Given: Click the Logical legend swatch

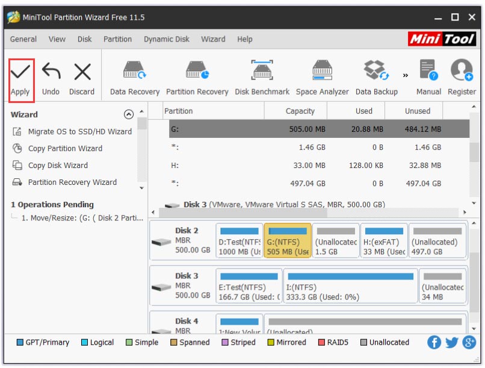Looking at the screenshot, I should click(84, 343).
